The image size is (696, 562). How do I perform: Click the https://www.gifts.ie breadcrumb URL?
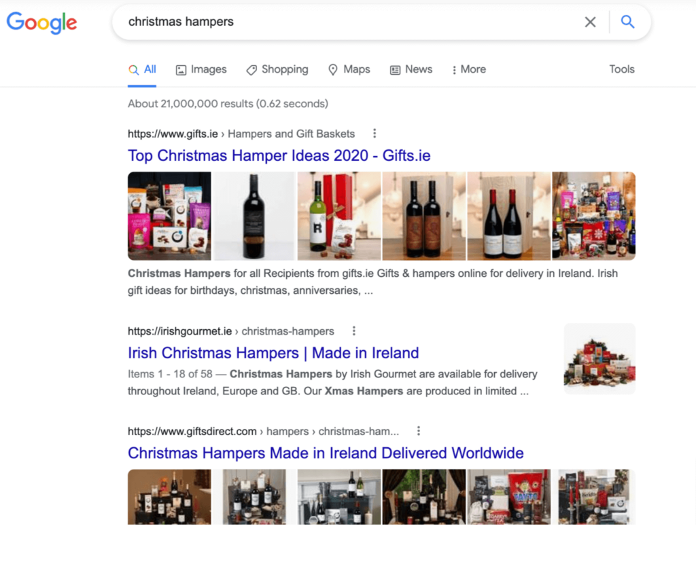click(173, 134)
